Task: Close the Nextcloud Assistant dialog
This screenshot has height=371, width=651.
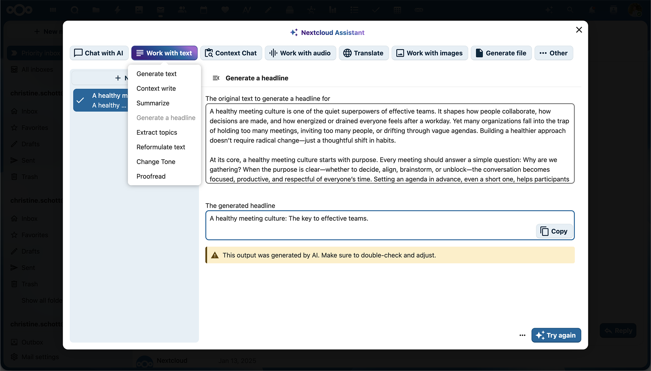Action: coord(579,30)
